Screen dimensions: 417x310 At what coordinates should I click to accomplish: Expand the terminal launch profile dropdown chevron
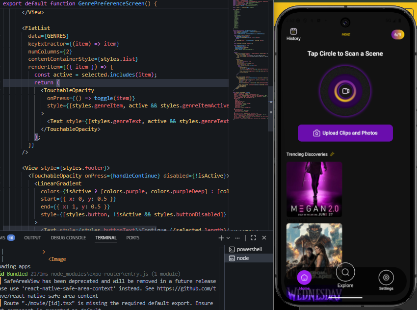[227, 238]
